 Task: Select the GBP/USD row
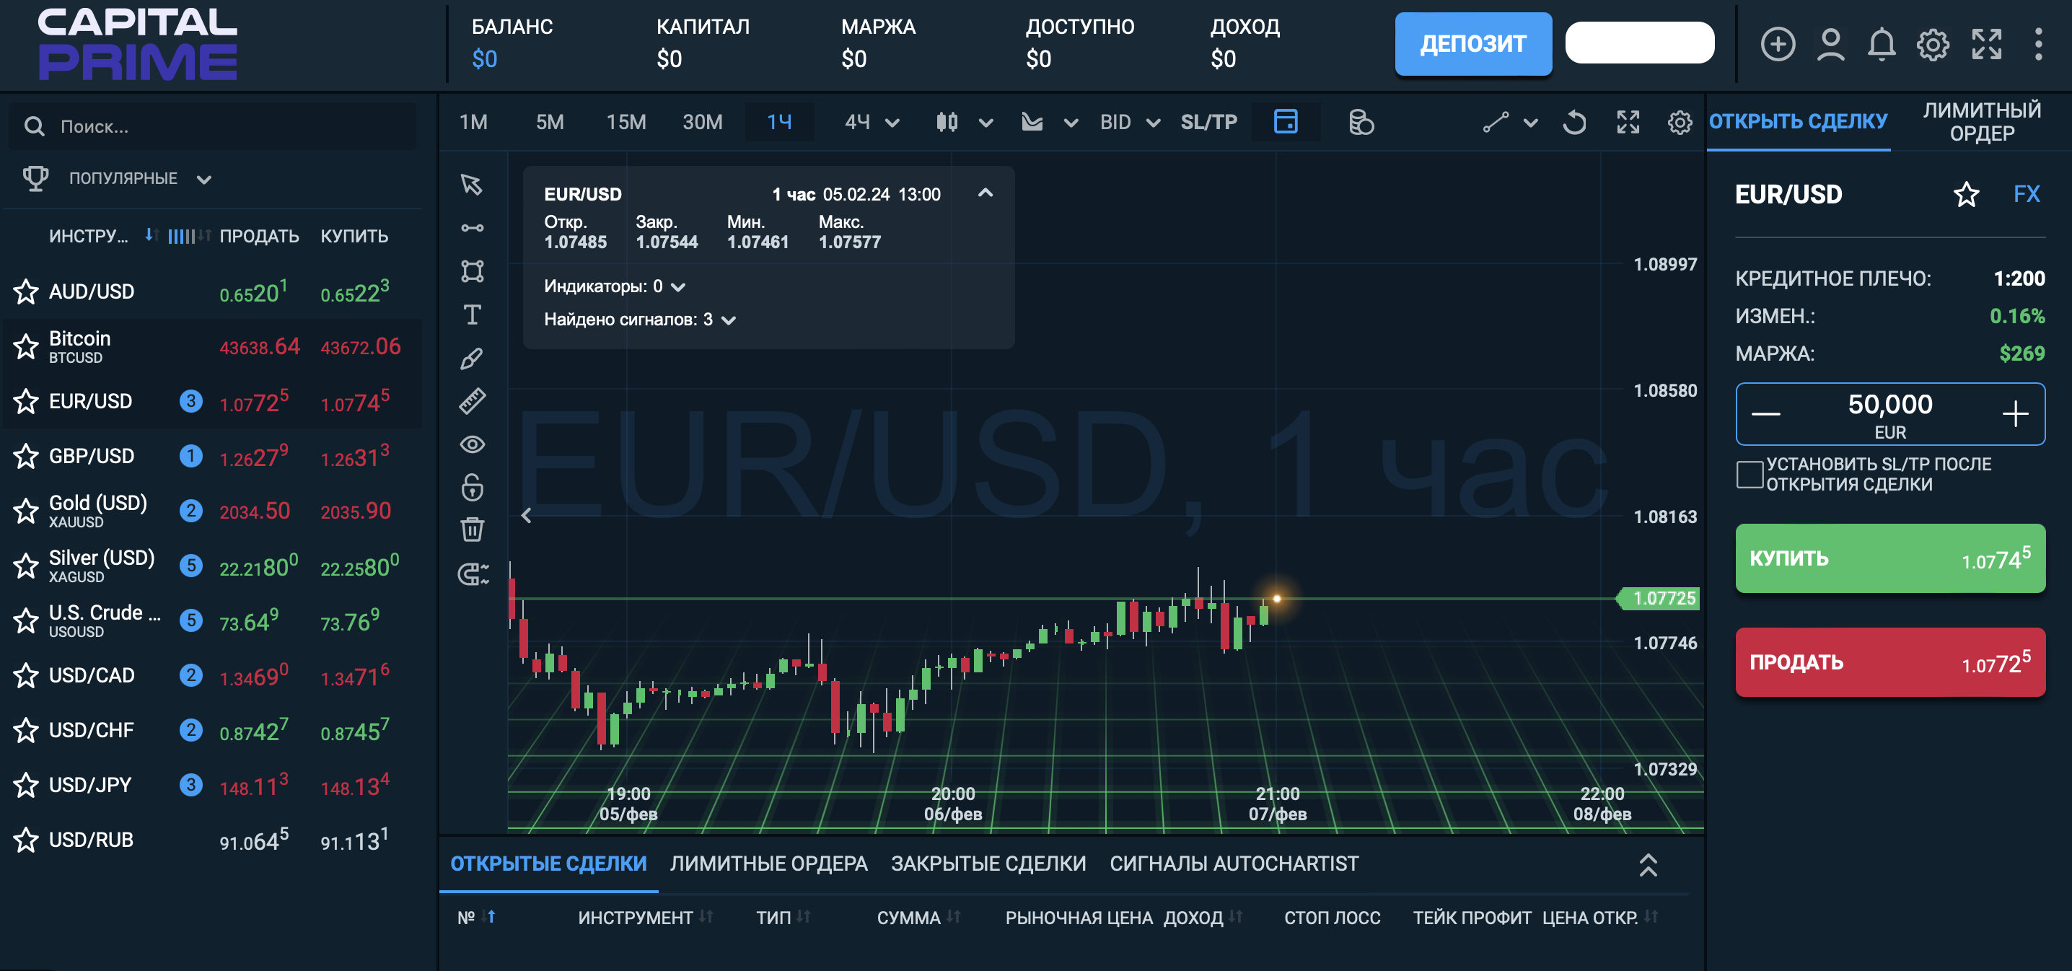pyautogui.click(x=212, y=456)
